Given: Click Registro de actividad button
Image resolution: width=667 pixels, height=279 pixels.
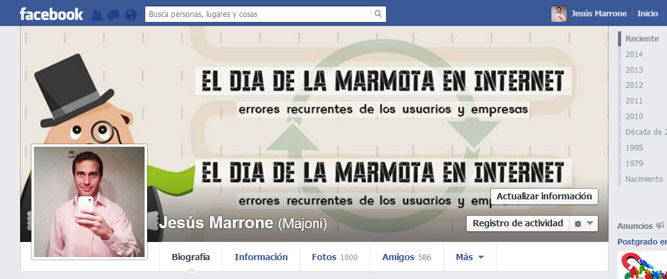Looking at the screenshot, I should pos(517,223).
